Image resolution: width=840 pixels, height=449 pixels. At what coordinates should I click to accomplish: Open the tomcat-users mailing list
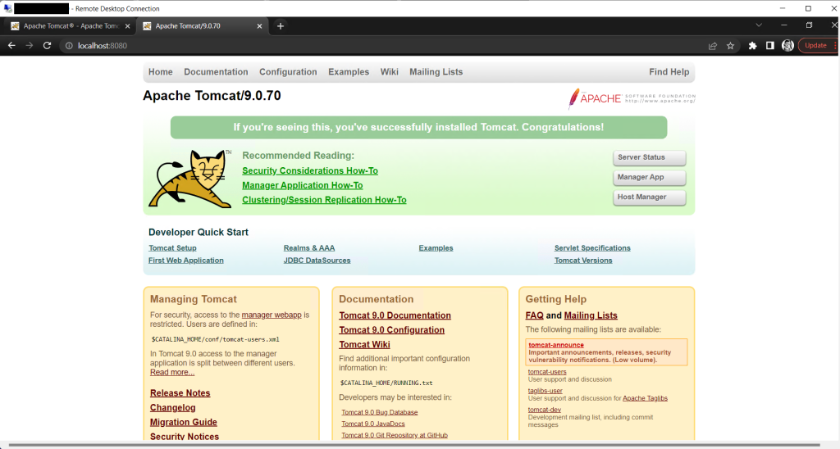pyautogui.click(x=547, y=371)
